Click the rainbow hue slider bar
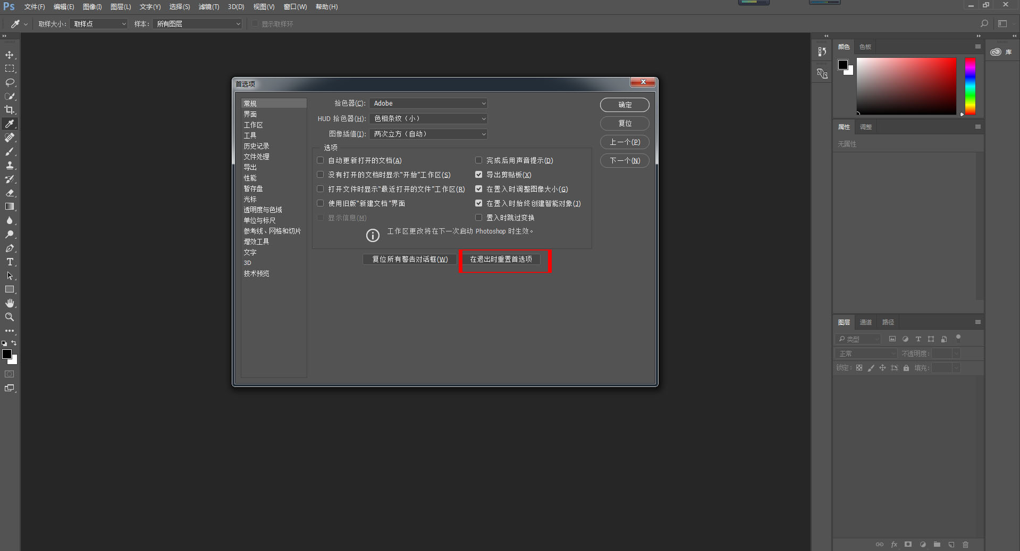Screen dimensions: 1020x551 (970, 86)
